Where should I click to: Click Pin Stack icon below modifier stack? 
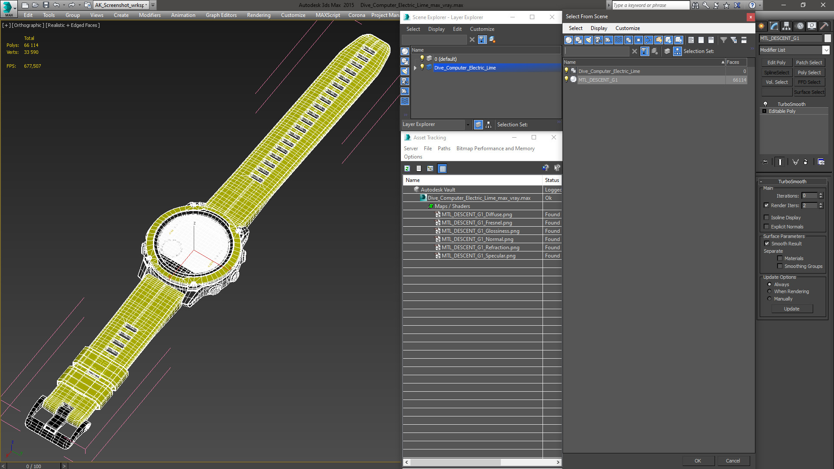click(765, 162)
